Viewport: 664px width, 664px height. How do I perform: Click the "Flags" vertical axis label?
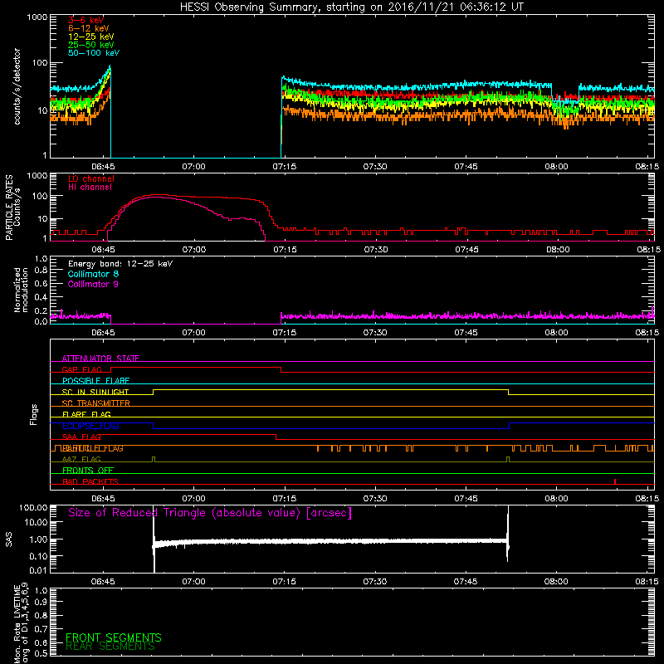[34, 415]
